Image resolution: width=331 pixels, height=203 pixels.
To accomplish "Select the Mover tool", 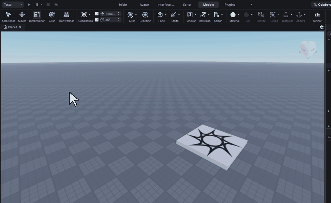I will click(22, 17).
